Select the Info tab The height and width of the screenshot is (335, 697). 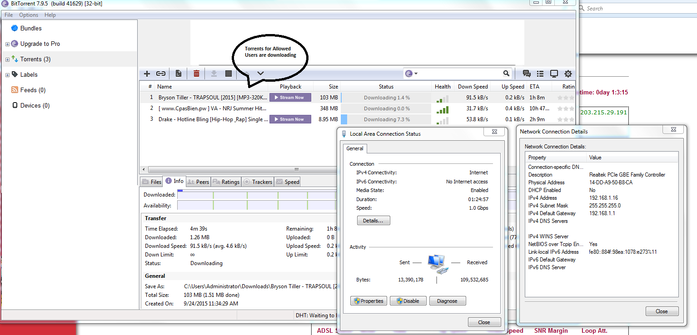[x=174, y=181]
